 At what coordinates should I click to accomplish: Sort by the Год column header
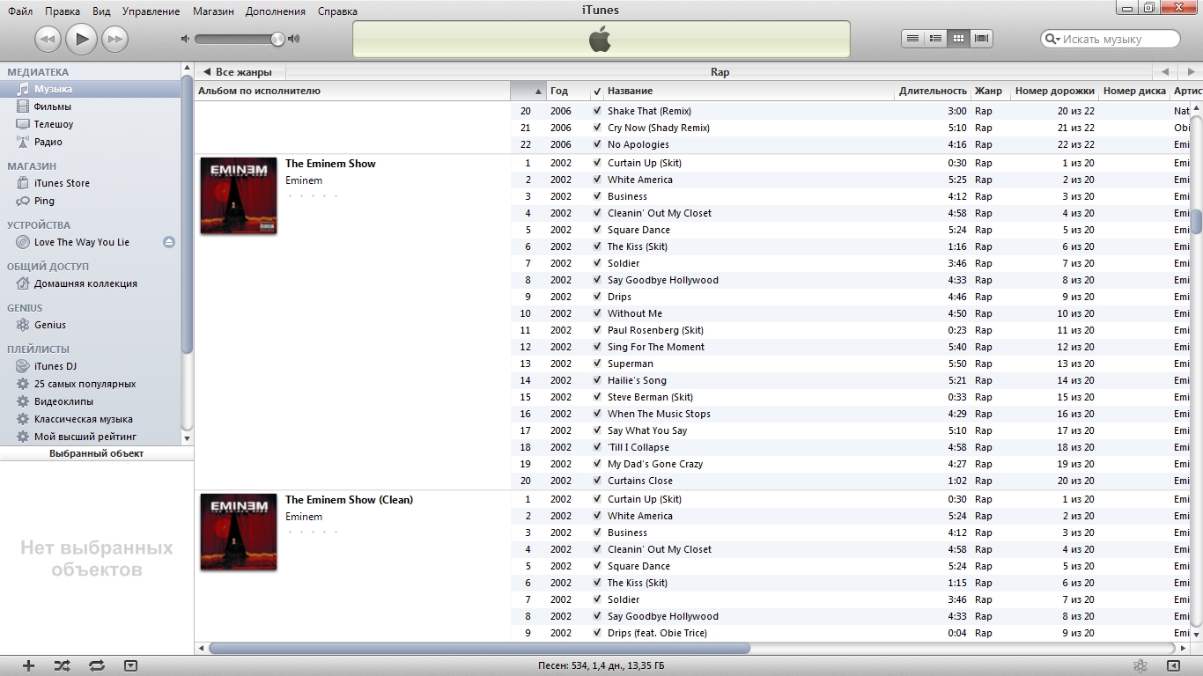(x=566, y=91)
